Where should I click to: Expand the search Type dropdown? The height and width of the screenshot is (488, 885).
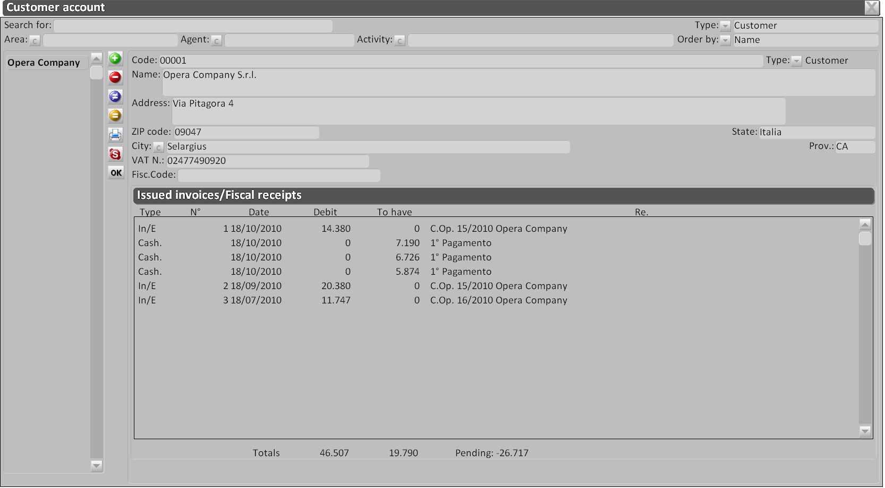(x=725, y=26)
